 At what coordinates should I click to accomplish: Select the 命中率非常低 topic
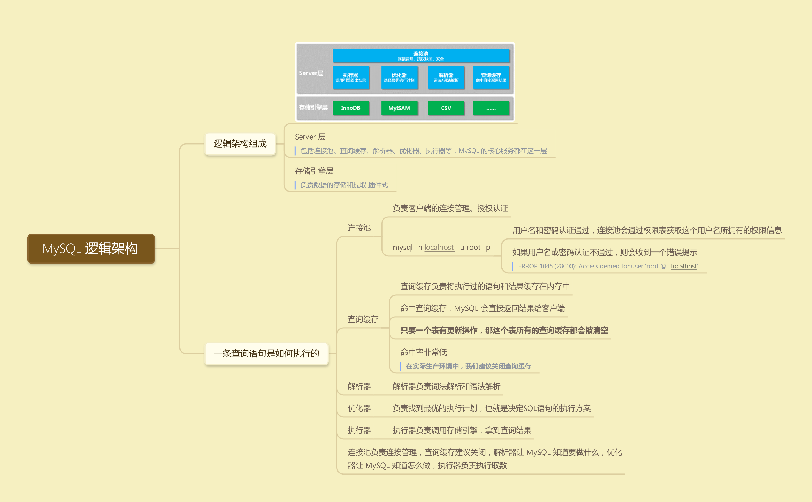(x=424, y=352)
